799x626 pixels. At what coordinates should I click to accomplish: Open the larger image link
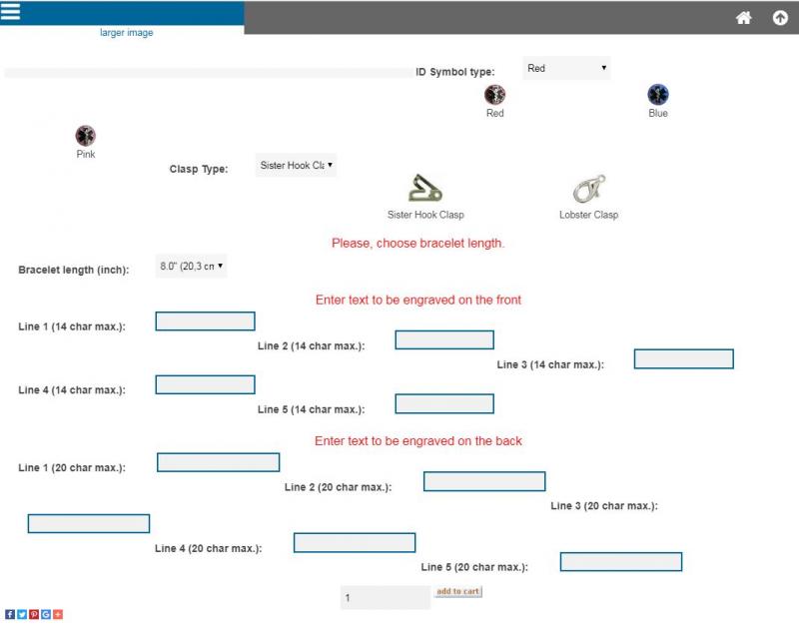[x=127, y=33]
